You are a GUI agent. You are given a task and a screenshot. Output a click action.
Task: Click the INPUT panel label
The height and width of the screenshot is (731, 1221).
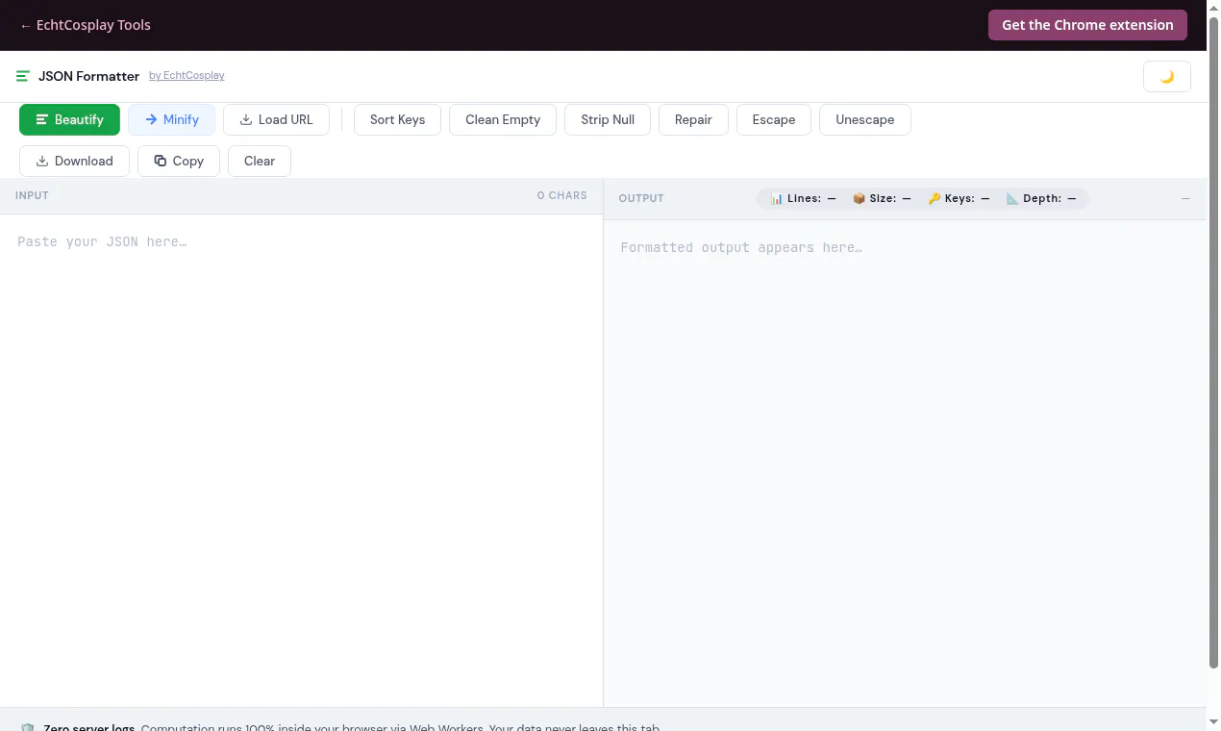coord(32,195)
